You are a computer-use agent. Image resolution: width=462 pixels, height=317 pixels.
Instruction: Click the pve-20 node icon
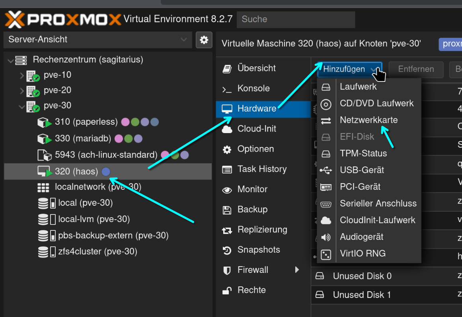33,91
